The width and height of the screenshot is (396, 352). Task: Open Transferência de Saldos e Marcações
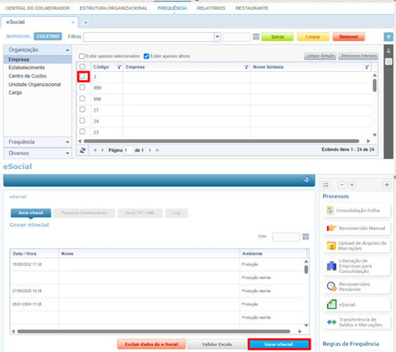pos(356,322)
